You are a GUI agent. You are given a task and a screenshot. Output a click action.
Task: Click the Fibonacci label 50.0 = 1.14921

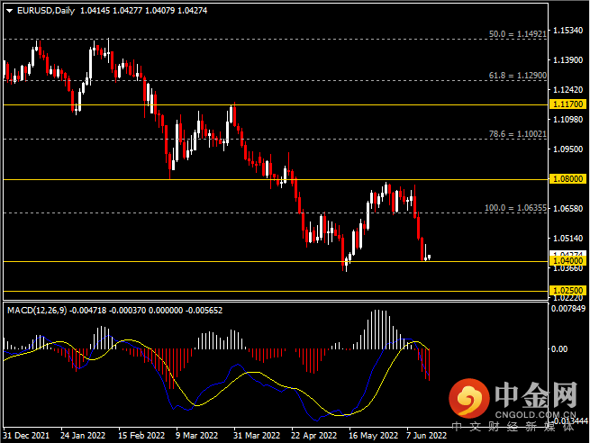pos(518,34)
